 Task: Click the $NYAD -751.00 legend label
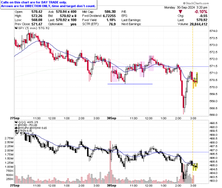[x=27, y=125]
